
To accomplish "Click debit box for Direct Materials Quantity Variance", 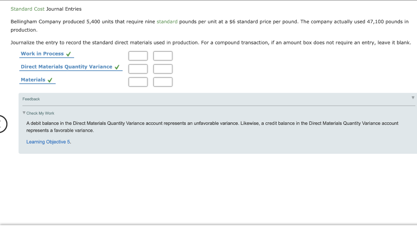I will point(138,69).
